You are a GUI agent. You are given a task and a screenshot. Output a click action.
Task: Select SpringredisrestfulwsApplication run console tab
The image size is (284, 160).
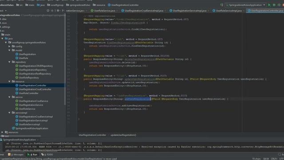coord(20,140)
